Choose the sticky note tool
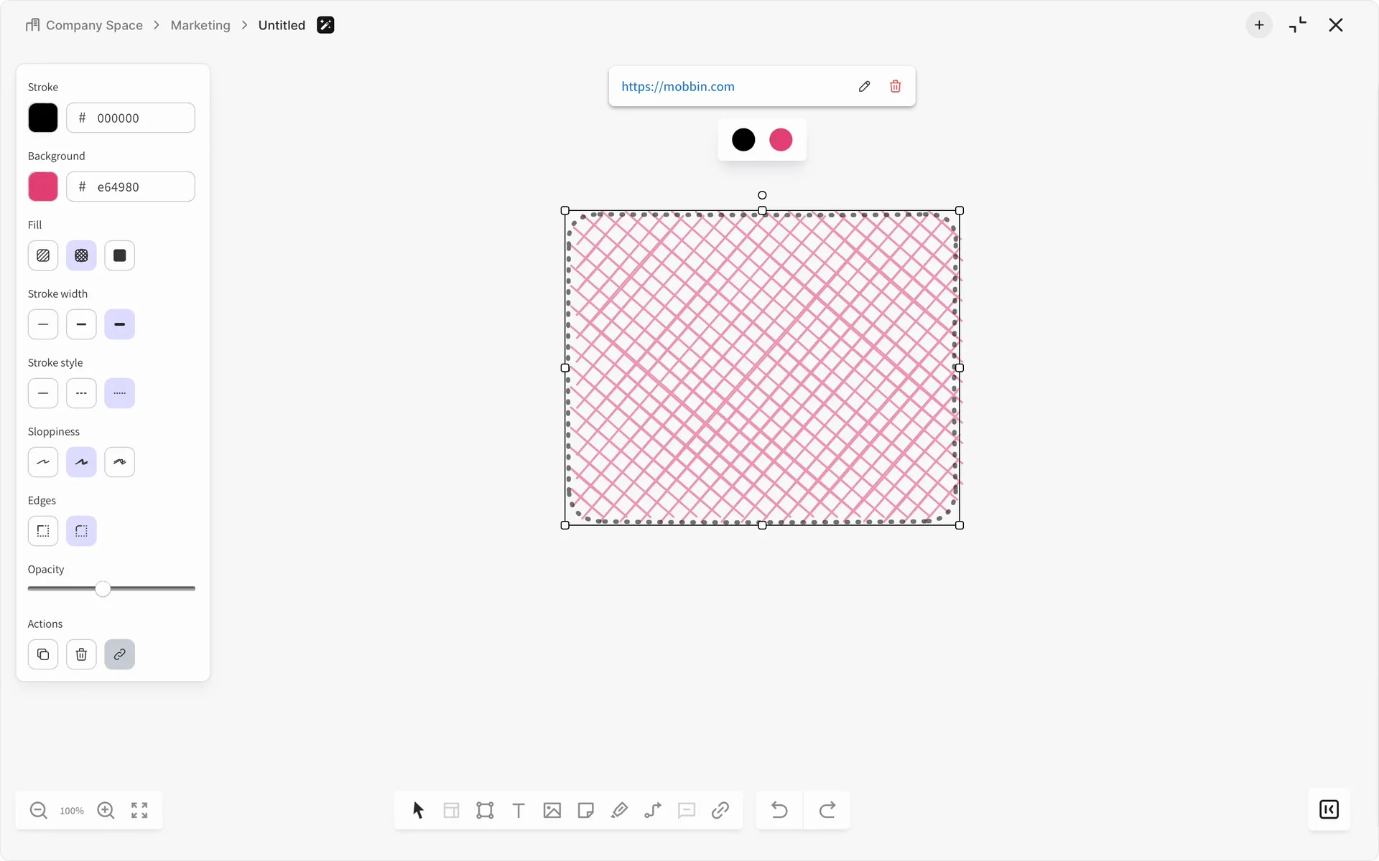1379x861 pixels. click(585, 810)
